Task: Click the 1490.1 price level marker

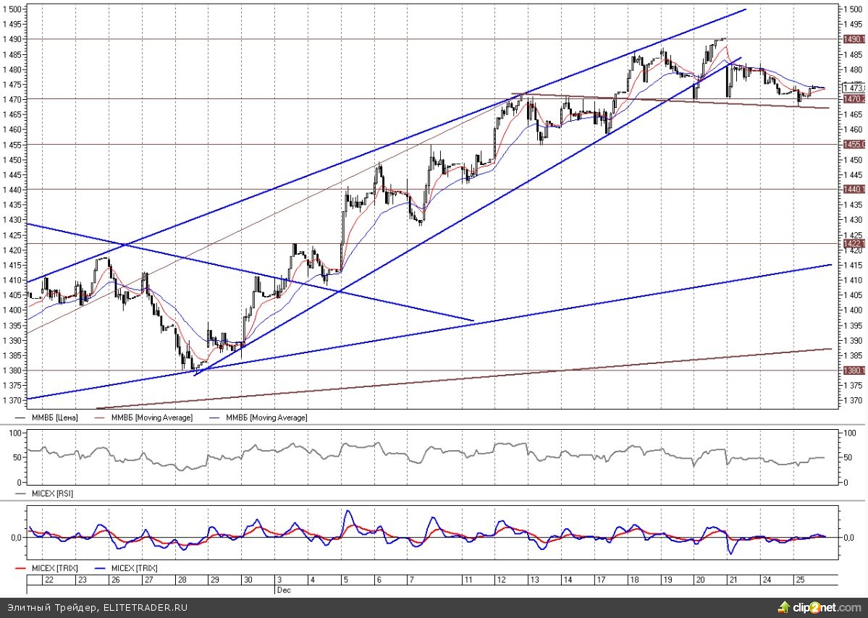Action: 853,39
